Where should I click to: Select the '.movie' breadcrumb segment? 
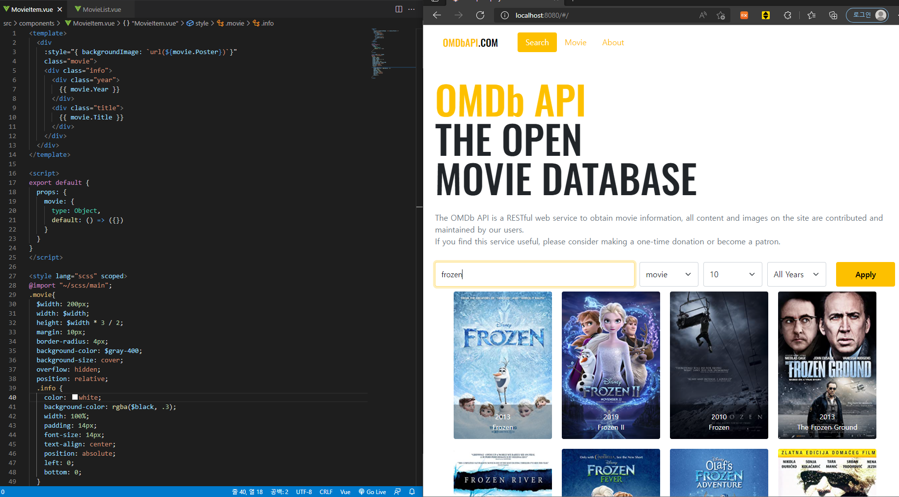click(231, 23)
